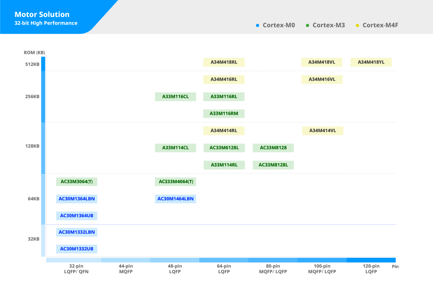Click the Cortex-M3 legend label
433x306 pixels.
(329, 25)
